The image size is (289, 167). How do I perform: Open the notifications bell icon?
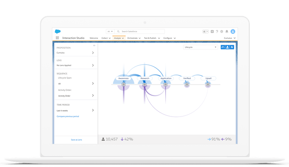tap(227, 32)
